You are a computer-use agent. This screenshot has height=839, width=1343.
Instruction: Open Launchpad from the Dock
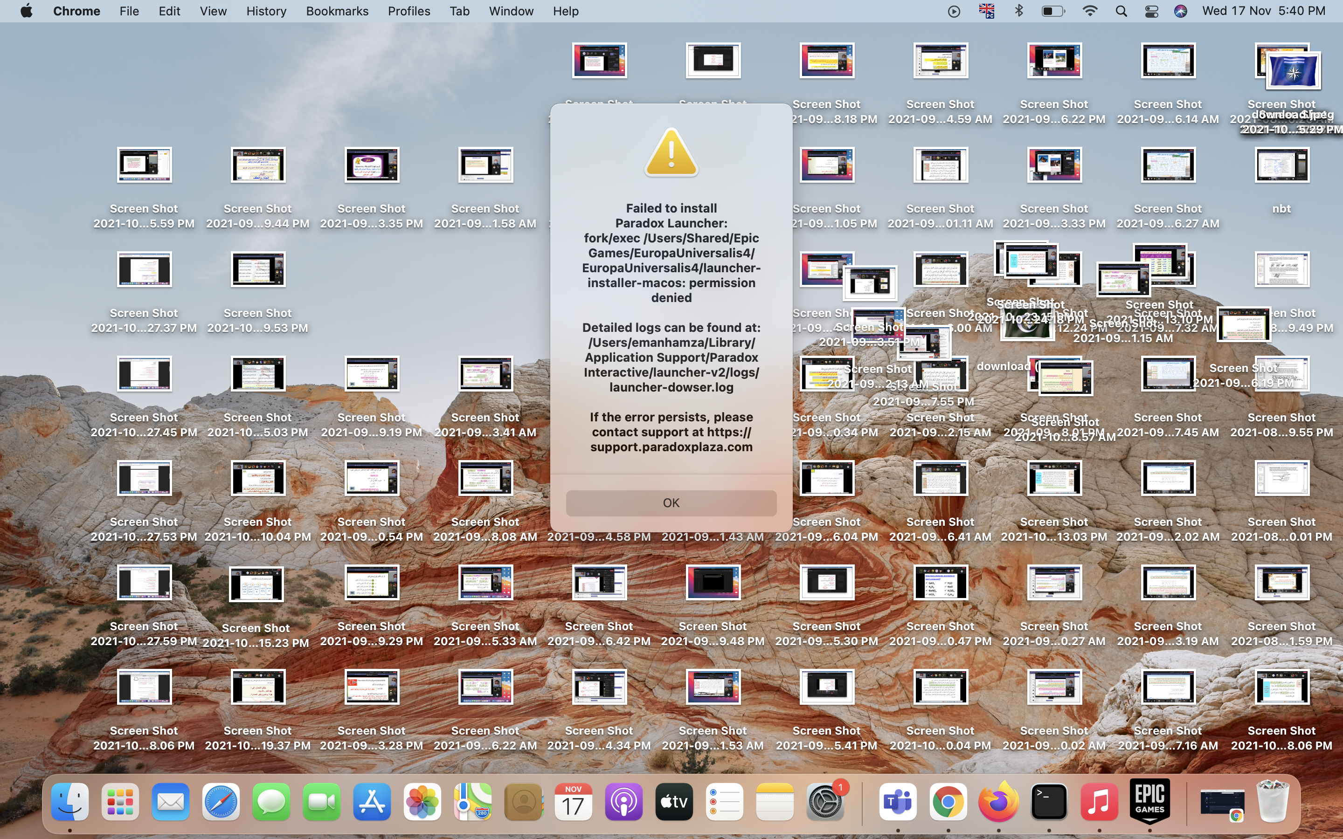click(120, 802)
